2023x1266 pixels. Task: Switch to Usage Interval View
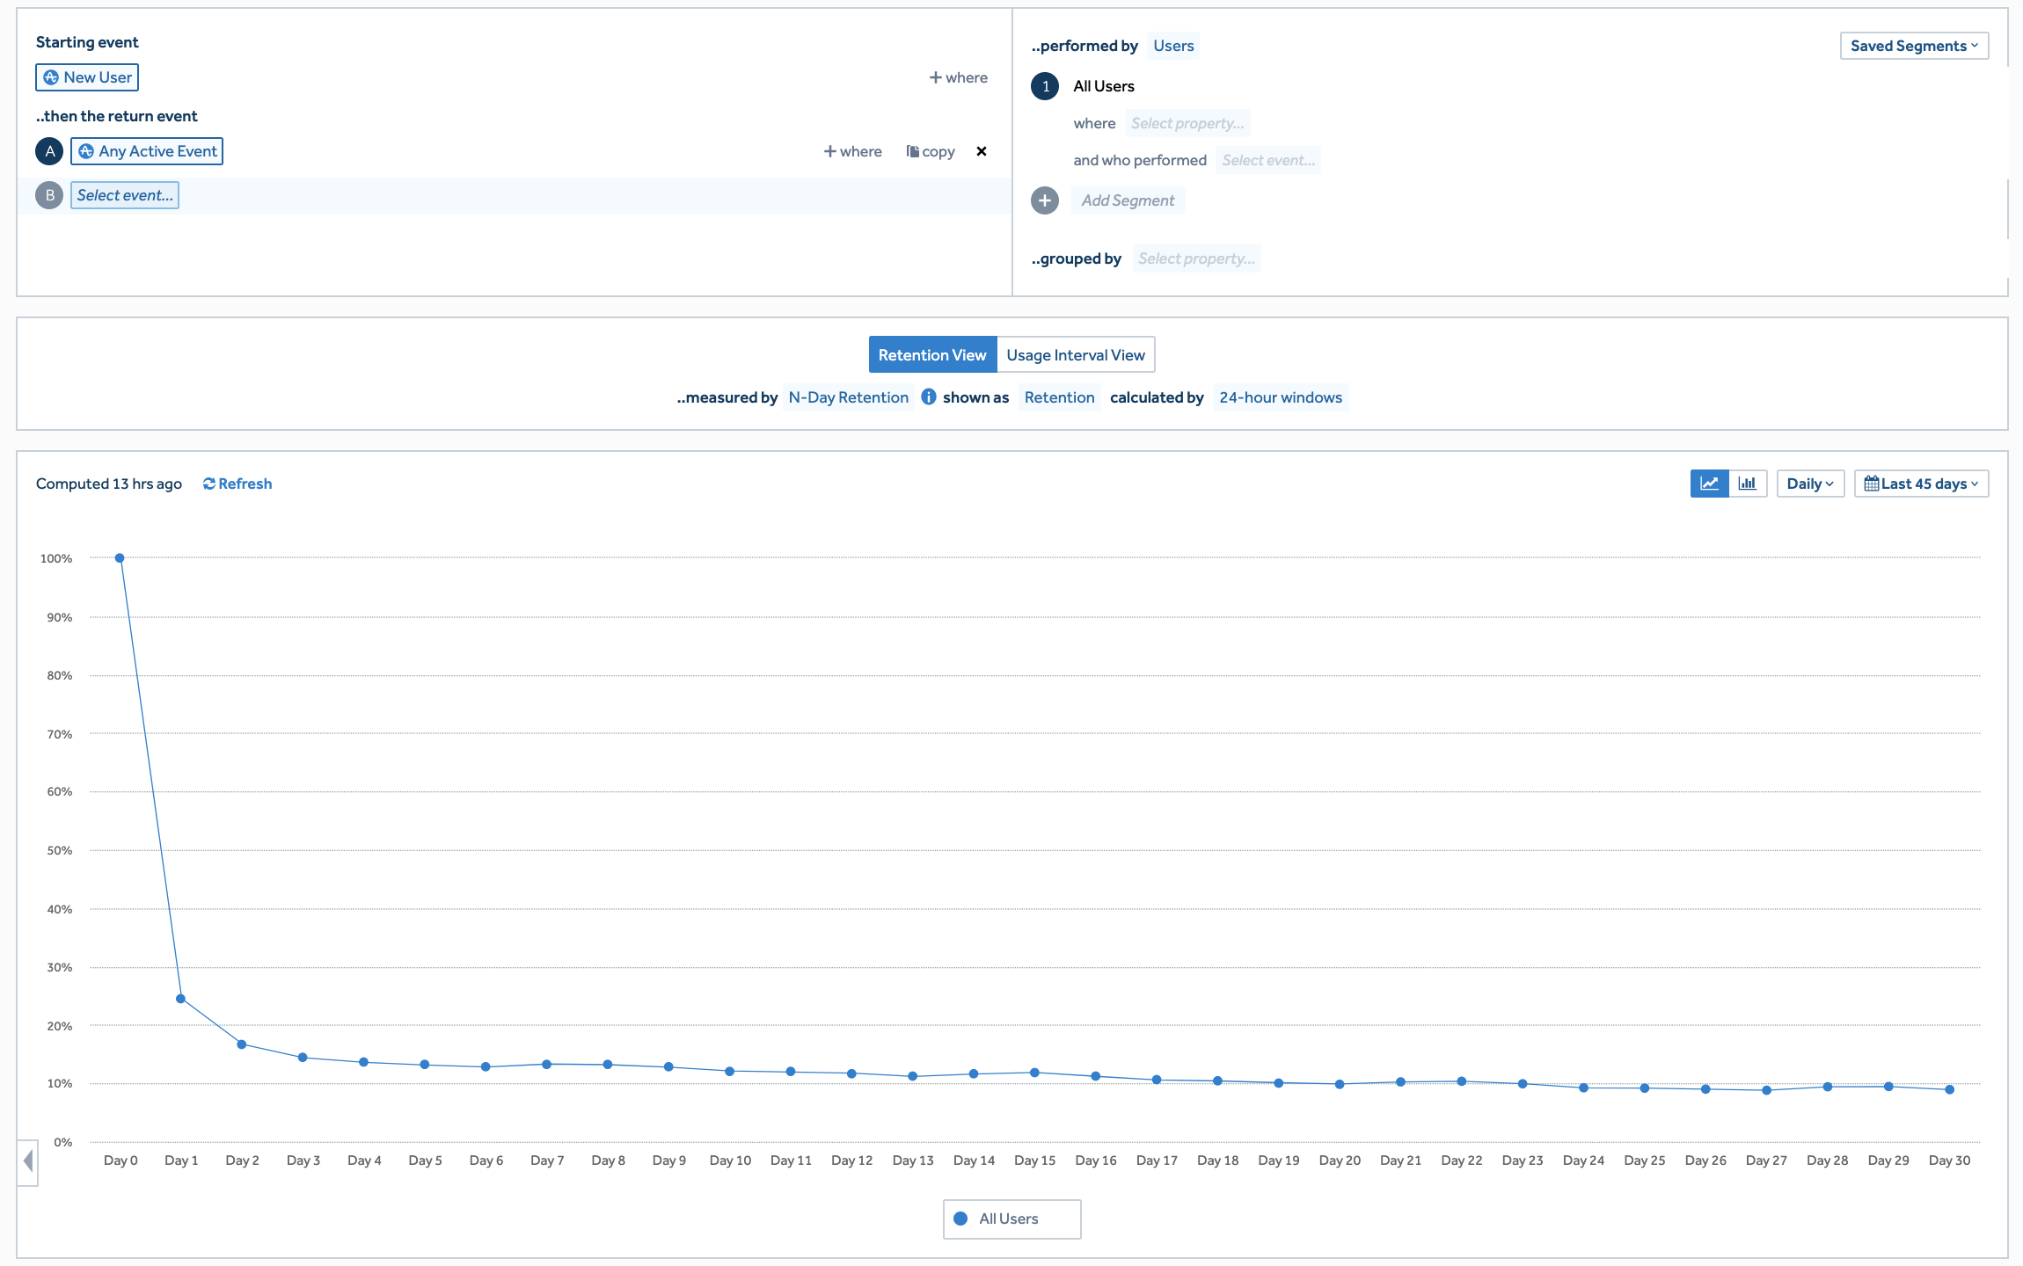(1075, 355)
